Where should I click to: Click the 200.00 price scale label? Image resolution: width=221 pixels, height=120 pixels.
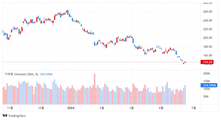tap(207, 38)
